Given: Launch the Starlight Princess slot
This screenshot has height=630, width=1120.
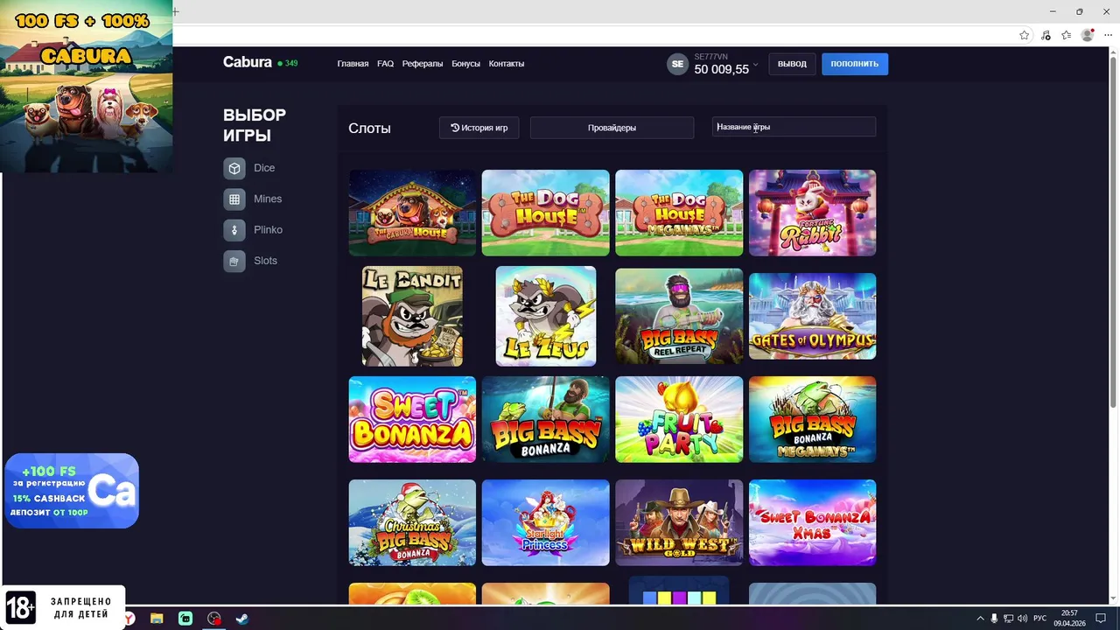Looking at the screenshot, I should point(545,522).
